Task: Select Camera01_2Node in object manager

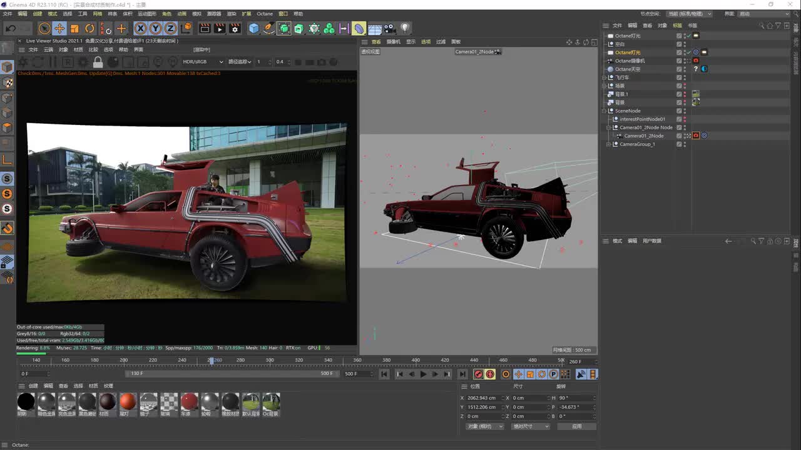Action: point(643,136)
